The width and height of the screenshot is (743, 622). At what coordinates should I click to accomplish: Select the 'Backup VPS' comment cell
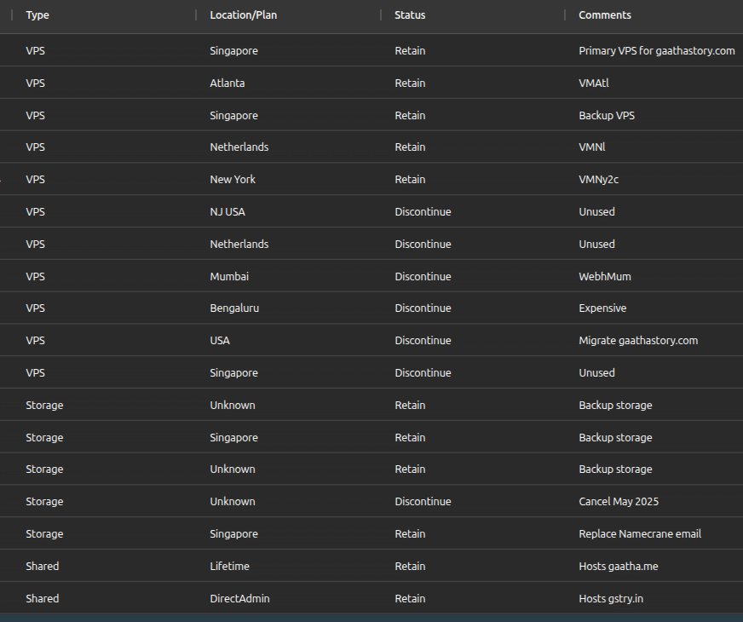(x=607, y=116)
